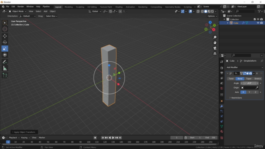265x149 pixels.
Task: Expand the Cube tree item
Action: 228,23
